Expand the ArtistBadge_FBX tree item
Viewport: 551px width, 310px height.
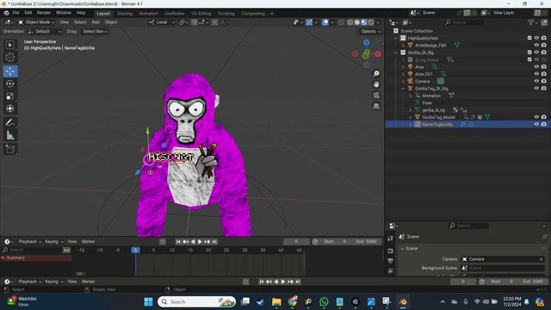pos(404,46)
